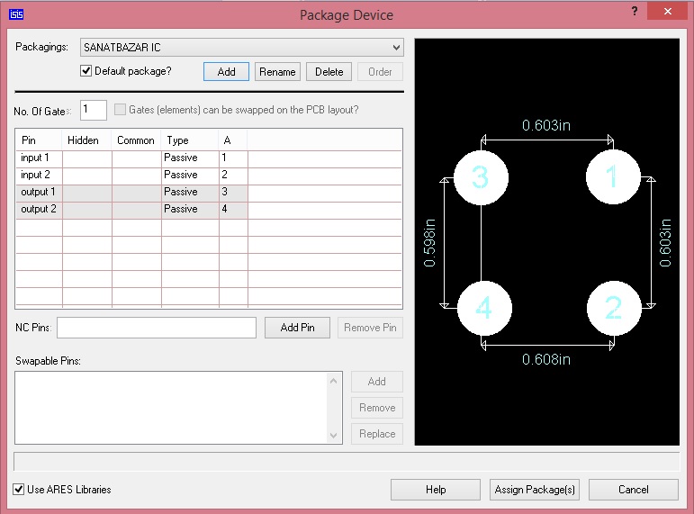Image resolution: width=694 pixels, height=514 pixels.
Task: Click pad 2 in the package preview
Action: 614,308
